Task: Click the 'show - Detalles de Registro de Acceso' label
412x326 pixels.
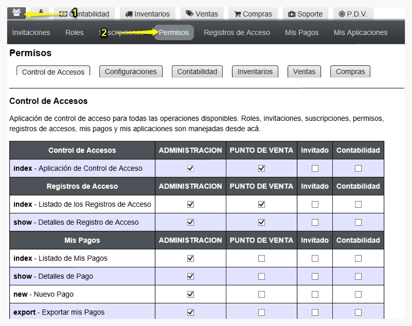Action: click(76, 222)
